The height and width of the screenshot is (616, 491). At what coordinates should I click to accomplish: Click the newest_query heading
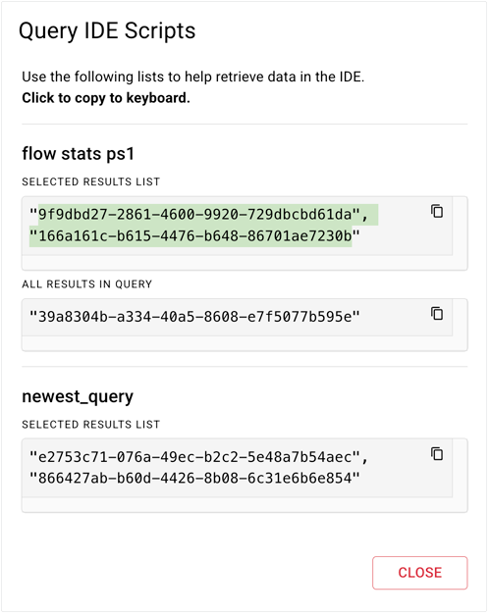click(79, 398)
